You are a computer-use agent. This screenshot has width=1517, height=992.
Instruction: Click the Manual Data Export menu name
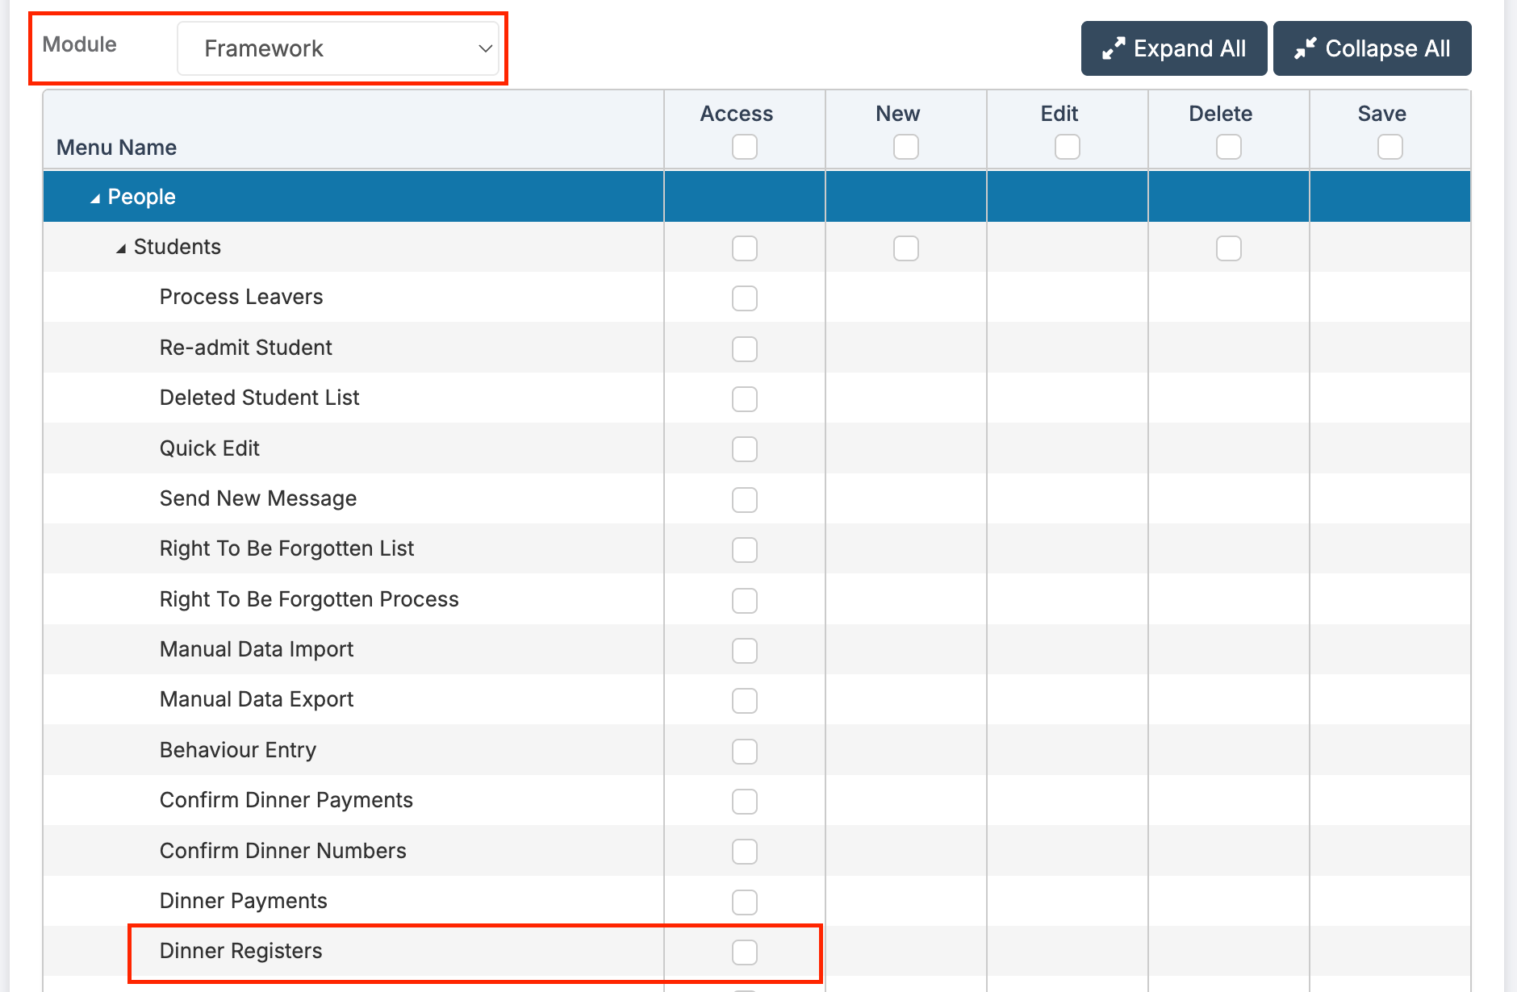257,699
